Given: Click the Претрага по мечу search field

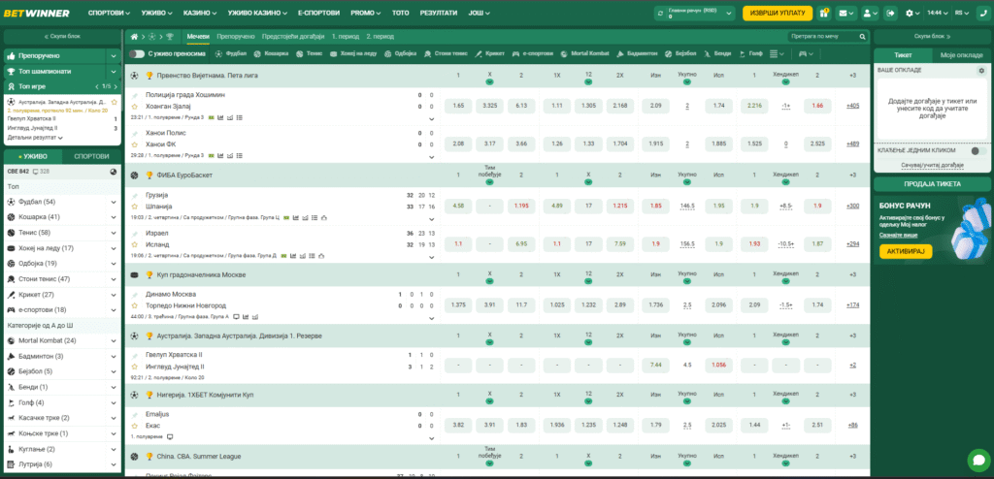Looking at the screenshot, I should point(823,37).
